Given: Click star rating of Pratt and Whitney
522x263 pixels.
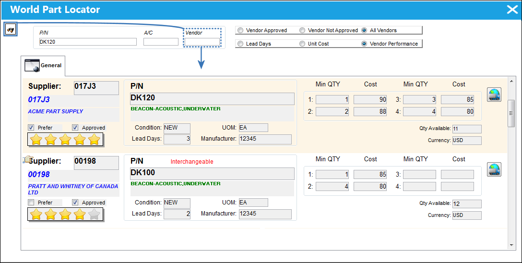Looking at the screenshot, I should click(x=65, y=215).
